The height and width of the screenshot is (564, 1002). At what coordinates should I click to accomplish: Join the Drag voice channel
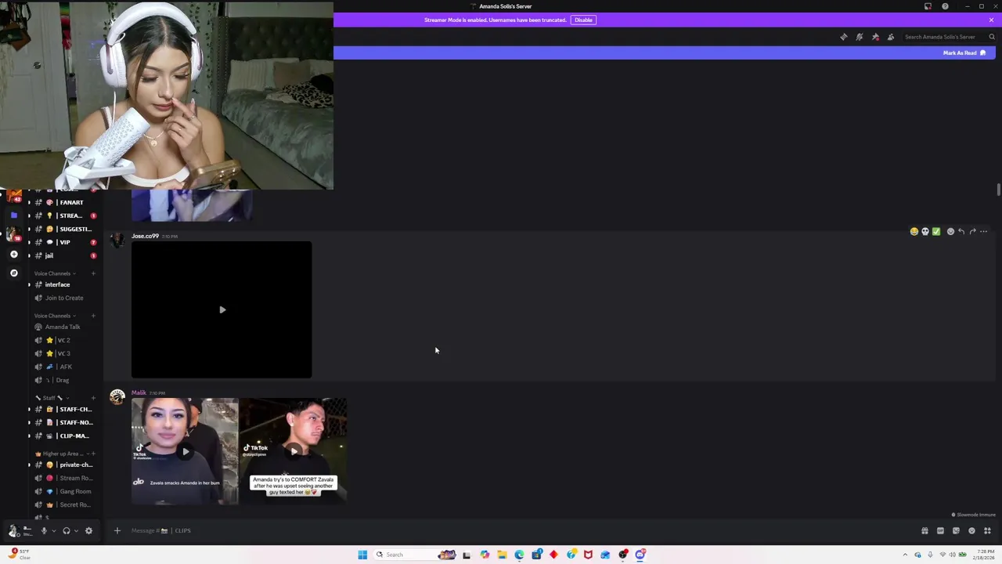point(63,380)
